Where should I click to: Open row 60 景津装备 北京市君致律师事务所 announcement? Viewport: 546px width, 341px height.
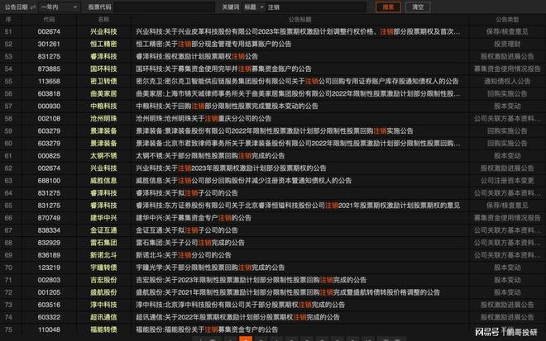[298, 144]
